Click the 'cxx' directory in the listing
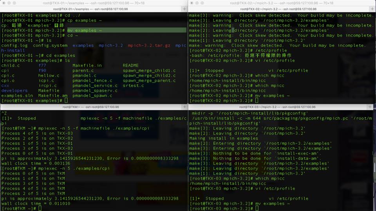This screenshot has width=376, height=211. click(x=5, y=86)
